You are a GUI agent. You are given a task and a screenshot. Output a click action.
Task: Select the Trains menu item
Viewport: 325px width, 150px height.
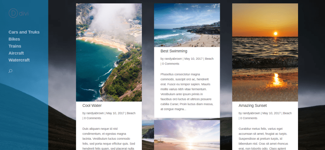[15, 46]
